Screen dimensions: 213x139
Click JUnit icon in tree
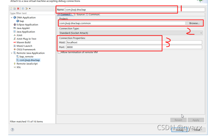(15, 35)
